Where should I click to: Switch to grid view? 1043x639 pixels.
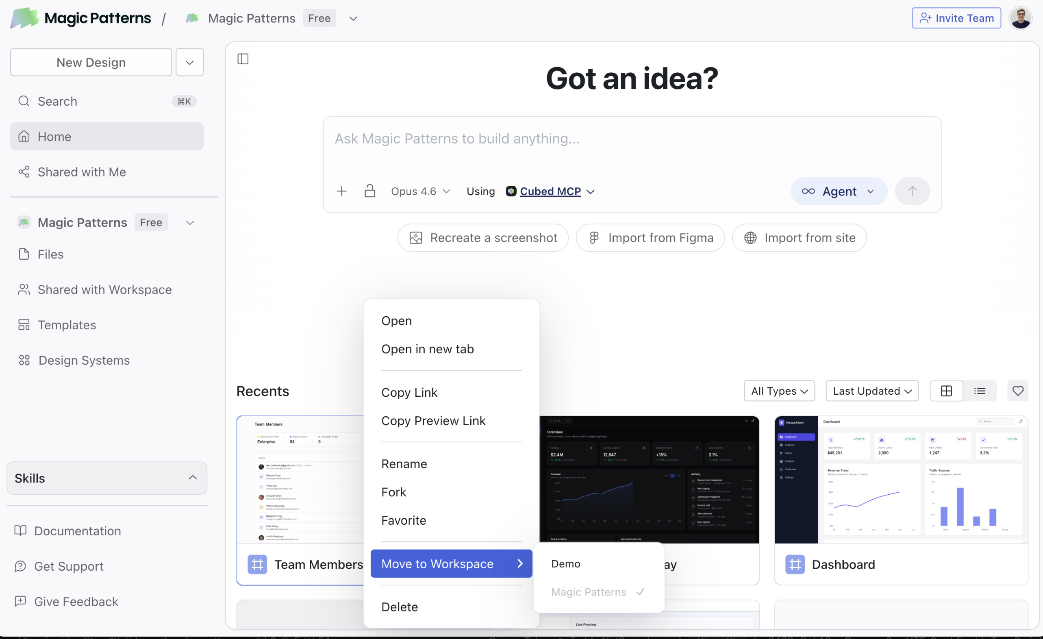point(946,391)
